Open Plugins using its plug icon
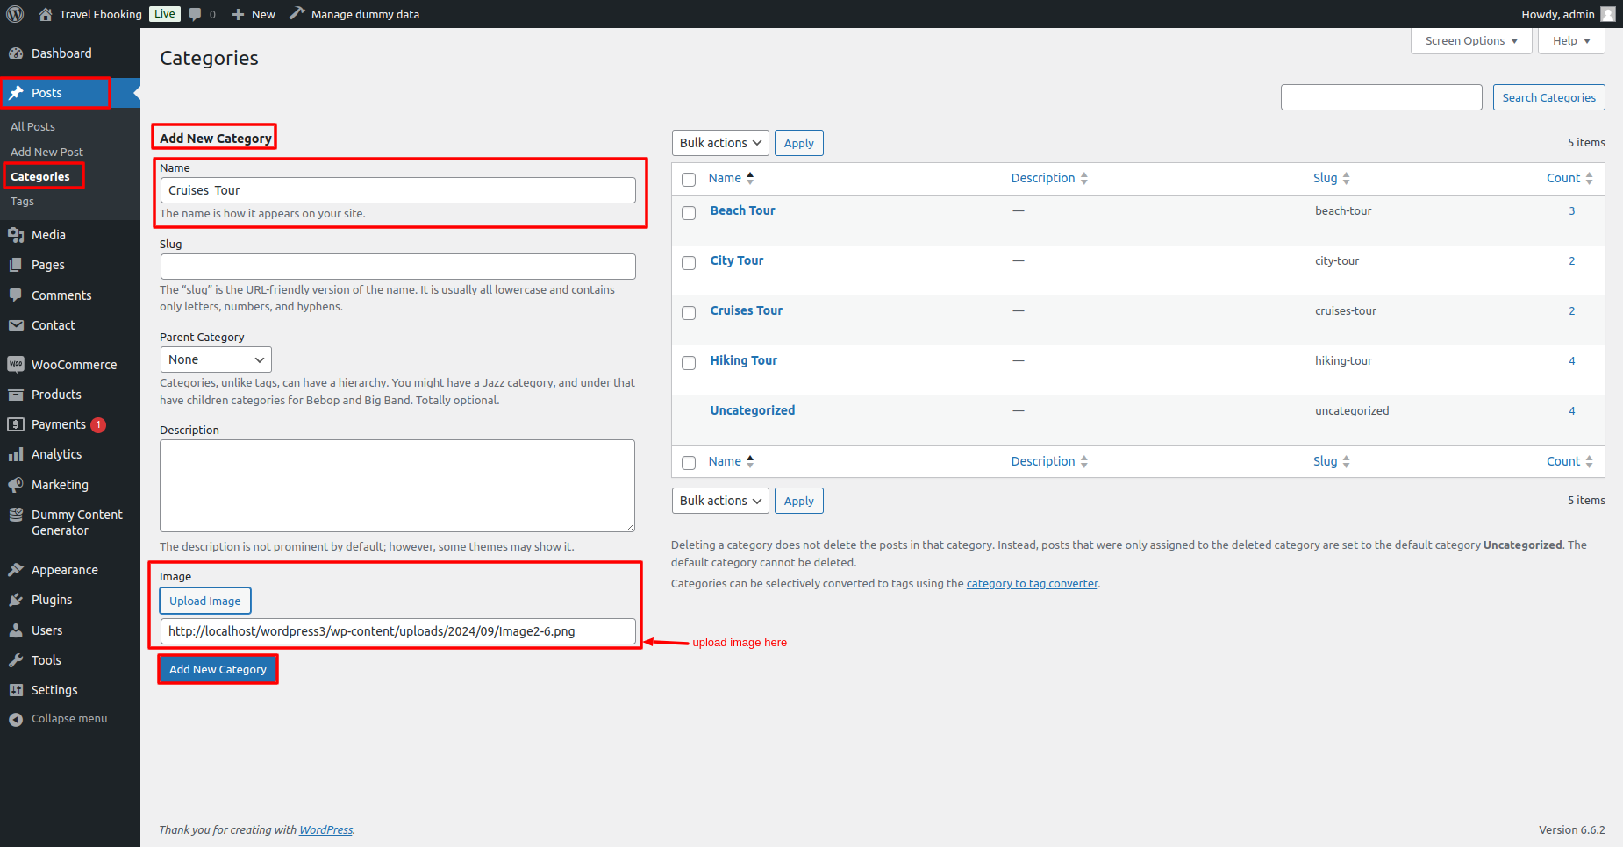The width and height of the screenshot is (1623, 847). point(16,600)
